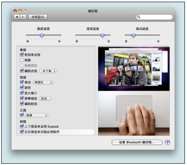Viewport: 187px width, 165px height.
Task: Toggle the 辅助点按 checkbox
Action: coord(22,71)
